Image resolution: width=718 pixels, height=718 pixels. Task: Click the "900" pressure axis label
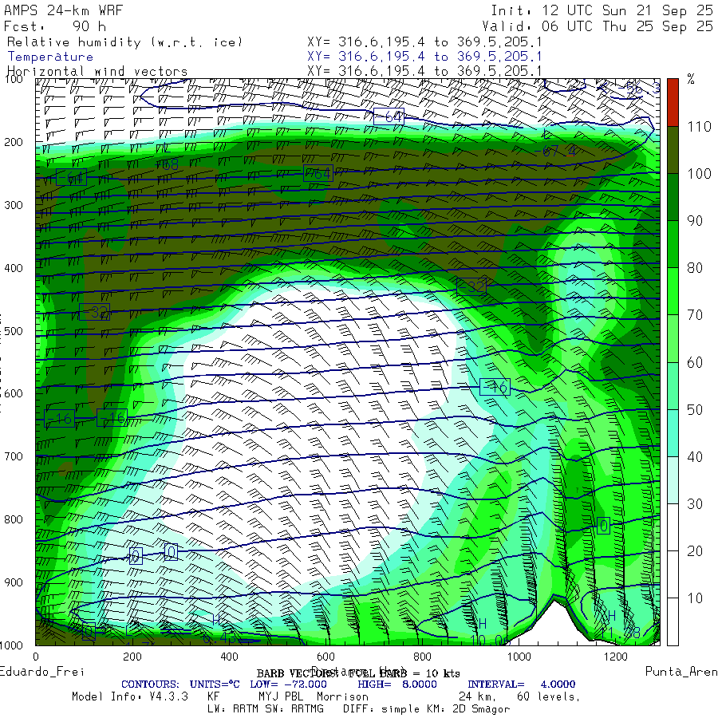[14, 582]
